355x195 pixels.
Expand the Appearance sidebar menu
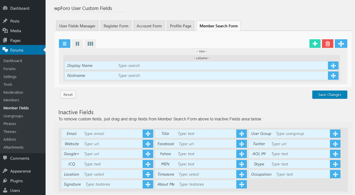[20, 171]
